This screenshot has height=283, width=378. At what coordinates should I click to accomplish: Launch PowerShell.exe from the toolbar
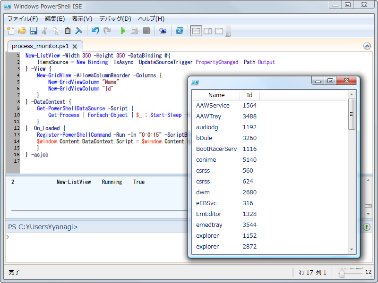[x=180, y=31]
